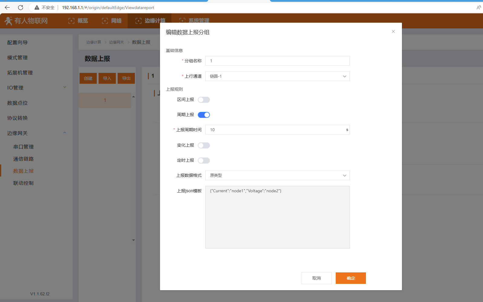Close the 编辑数据上报分组 dialog with X
The width and height of the screenshot is (483, 302).
(393, 31)
